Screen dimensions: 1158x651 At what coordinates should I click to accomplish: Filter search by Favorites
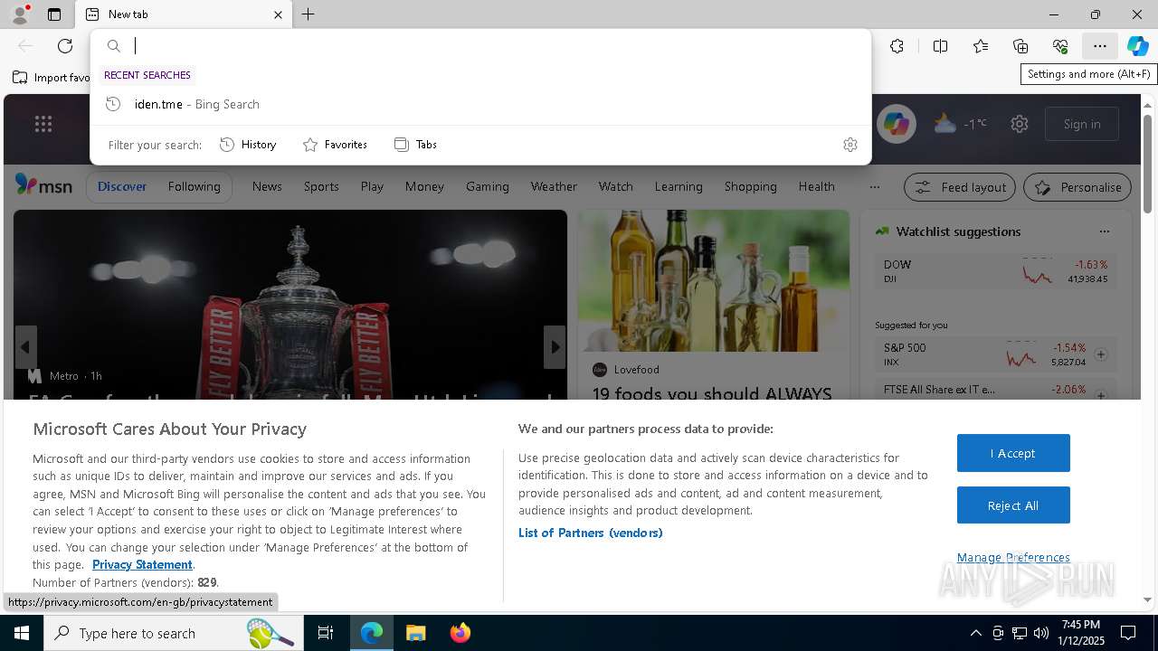[335, 145]
